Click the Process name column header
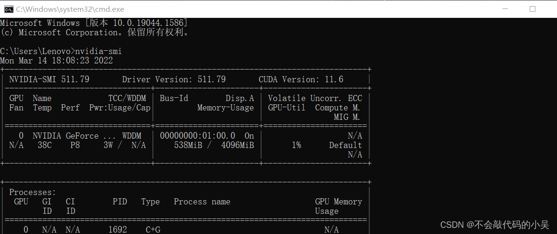557x234 pixels. tap(202, 202)
